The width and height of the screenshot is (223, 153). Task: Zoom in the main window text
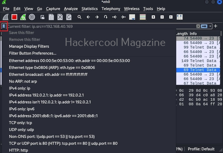pyautogui.click(x=153, y=17)
